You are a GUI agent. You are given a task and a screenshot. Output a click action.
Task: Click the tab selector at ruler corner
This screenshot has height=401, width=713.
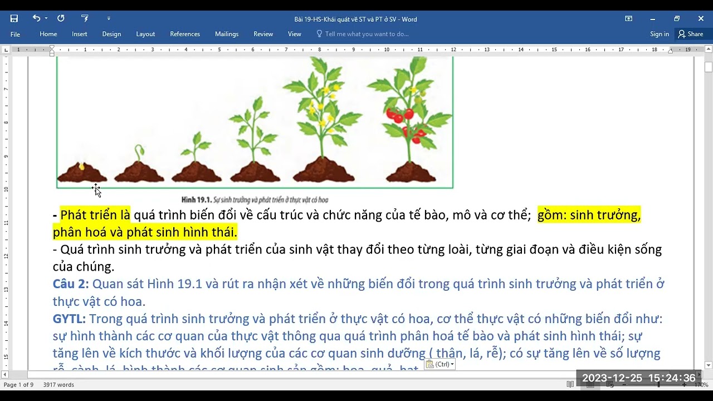click(6, 50)
